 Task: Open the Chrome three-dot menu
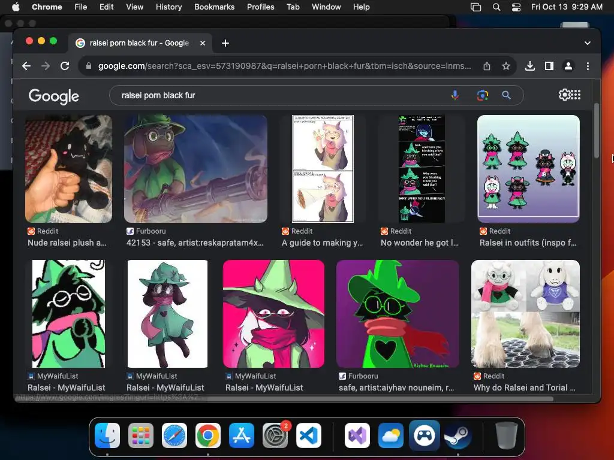[588, 66]
